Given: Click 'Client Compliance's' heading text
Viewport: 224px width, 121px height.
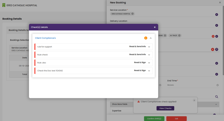Looking at the screenshot, I should click(x=45, y=38).
